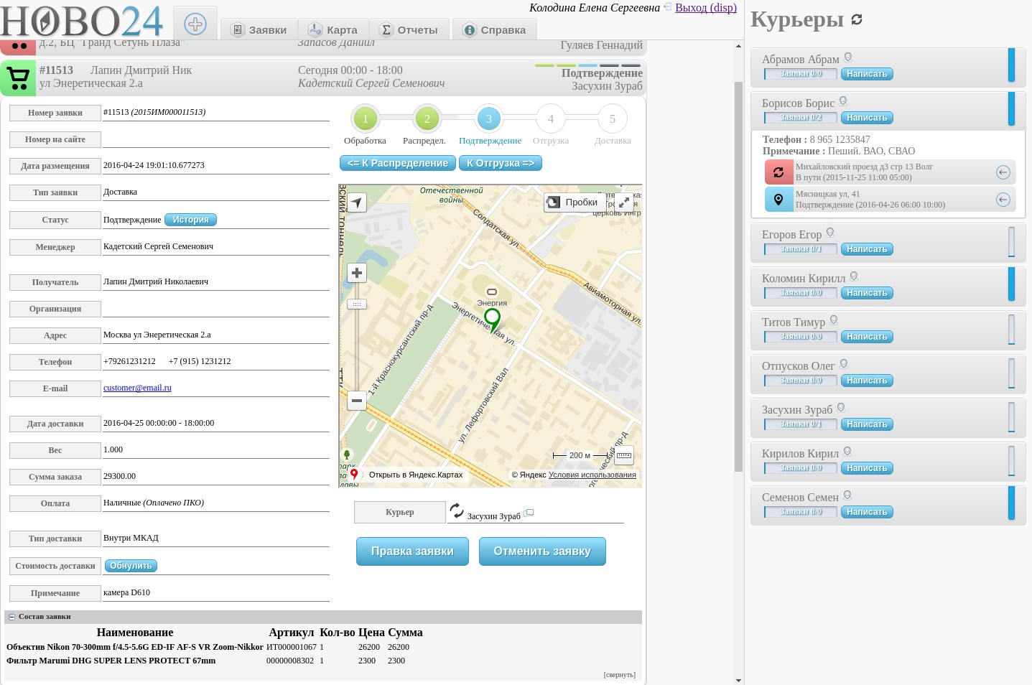Image resolution: width=1032 pixels, height=685 pixels.
Task: Refresh the Курьеры list
Action: [857, 19]
